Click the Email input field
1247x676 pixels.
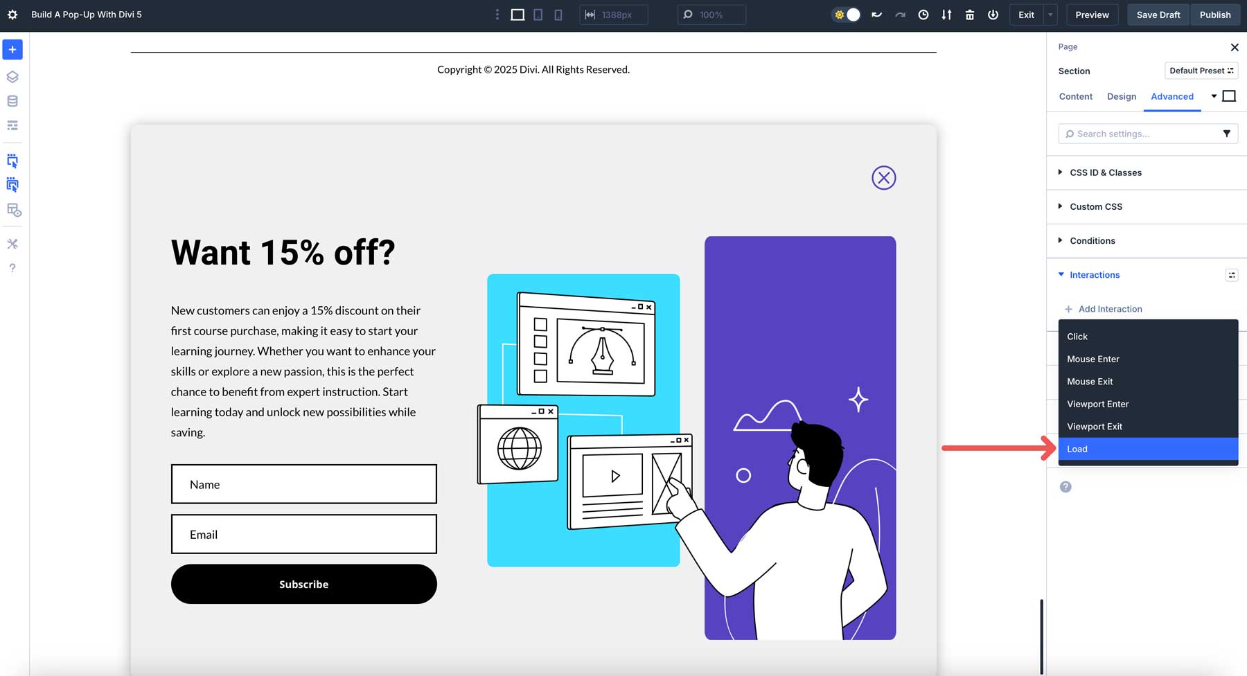tap(303, 534)
